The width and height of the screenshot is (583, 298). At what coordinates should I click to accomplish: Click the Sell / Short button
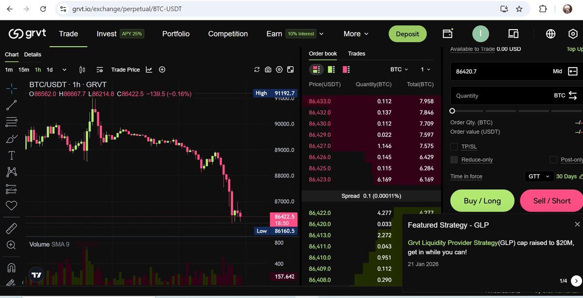coord(551,201)
